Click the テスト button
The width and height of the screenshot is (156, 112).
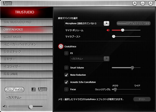(142, 99)
